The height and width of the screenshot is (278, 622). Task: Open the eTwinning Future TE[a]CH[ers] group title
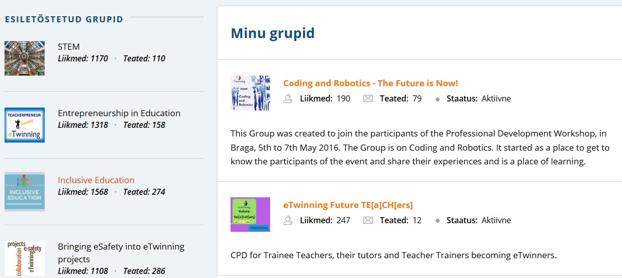[x=348, y=205]
